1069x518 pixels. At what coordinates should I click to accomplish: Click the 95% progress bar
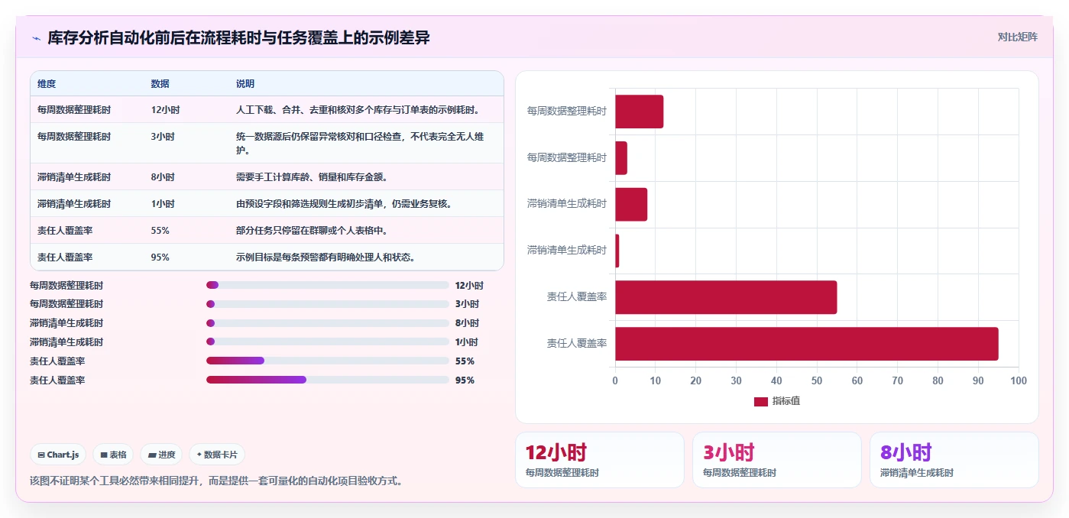tap(327, 380)
